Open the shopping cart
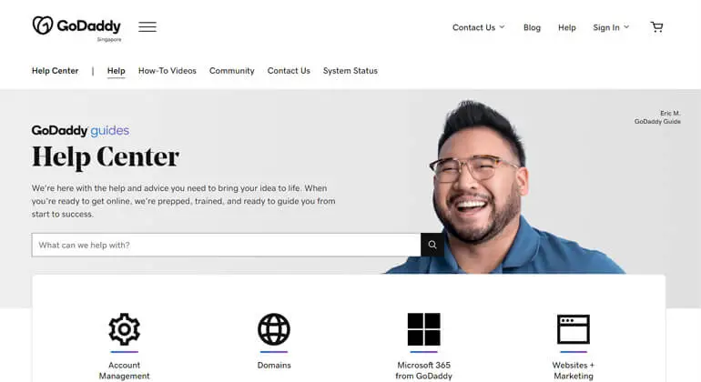The image size is (701, 382). tap(656, 27)
